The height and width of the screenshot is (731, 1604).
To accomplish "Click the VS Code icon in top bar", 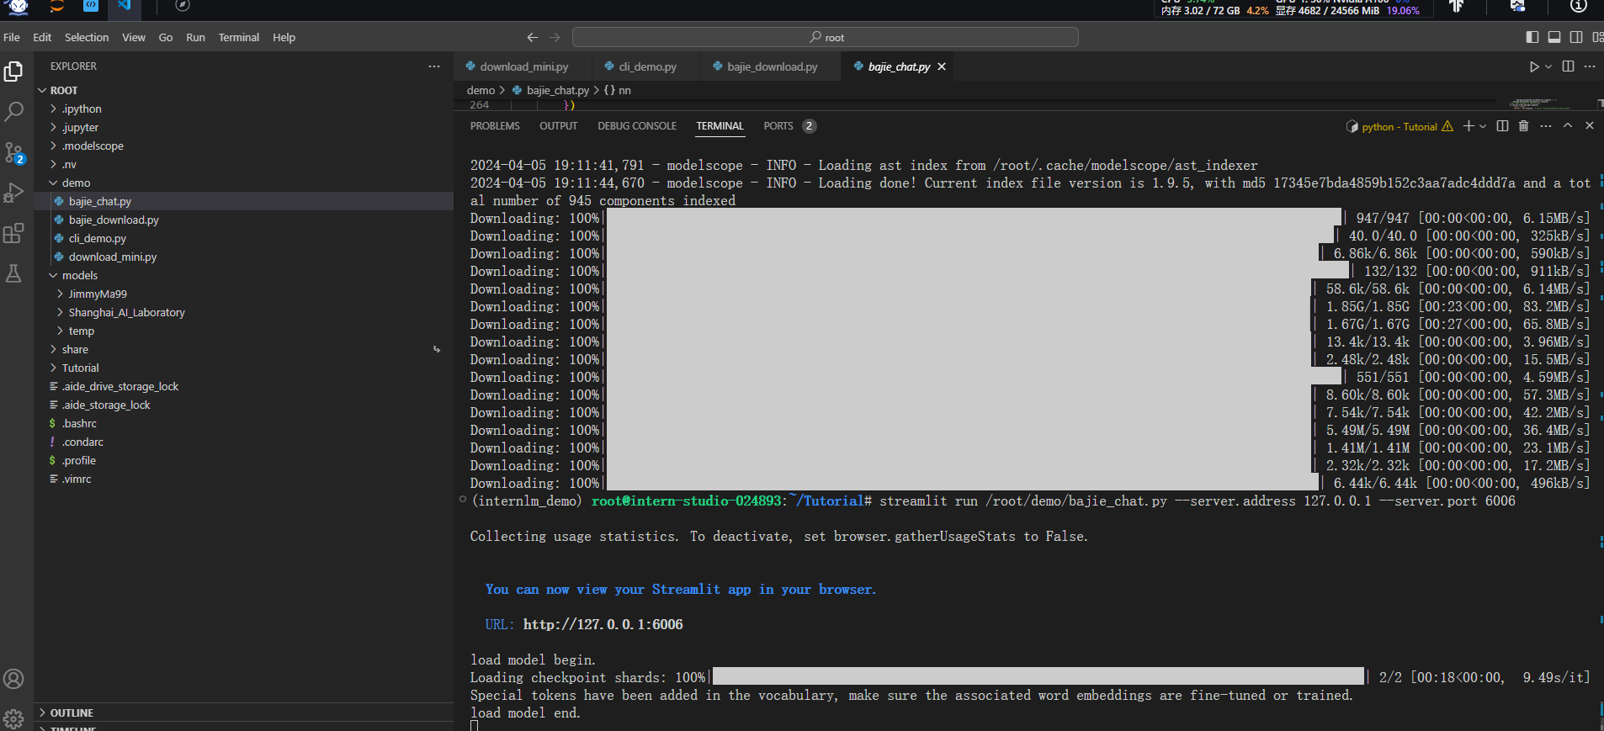I will [x=124, y=5].
